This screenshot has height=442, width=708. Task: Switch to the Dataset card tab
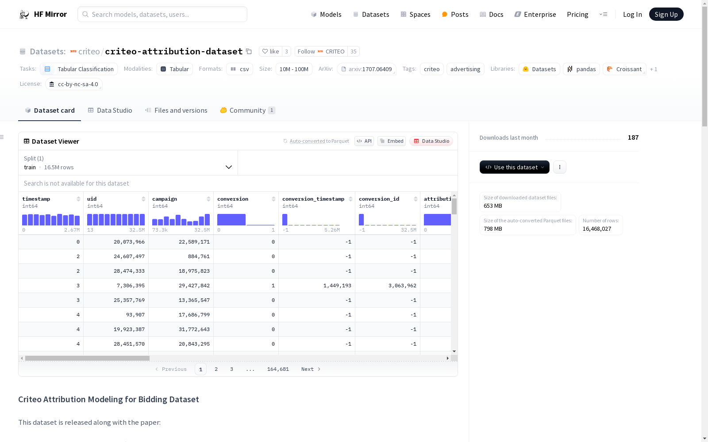pyautogui.click(x=50, y=110)
